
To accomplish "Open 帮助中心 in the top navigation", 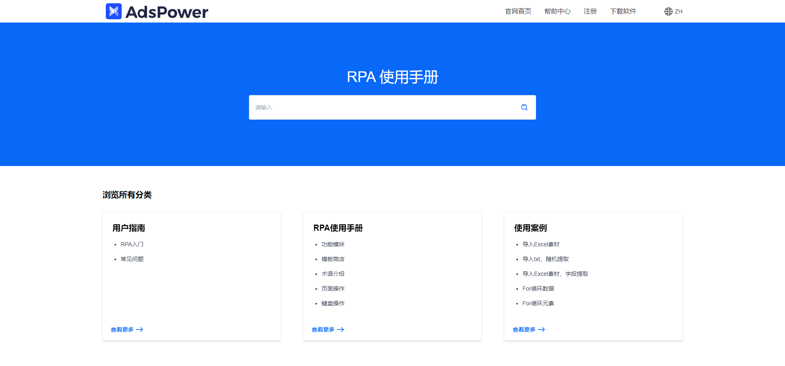I will tap(557, 11).
